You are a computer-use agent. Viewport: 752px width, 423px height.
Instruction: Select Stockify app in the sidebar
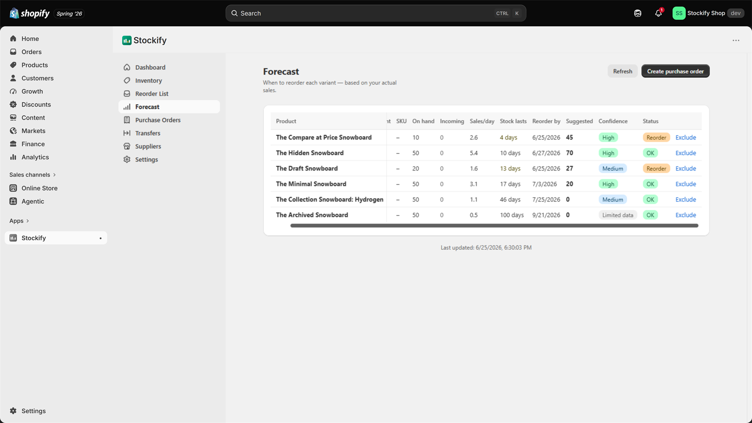pos(56,238)
